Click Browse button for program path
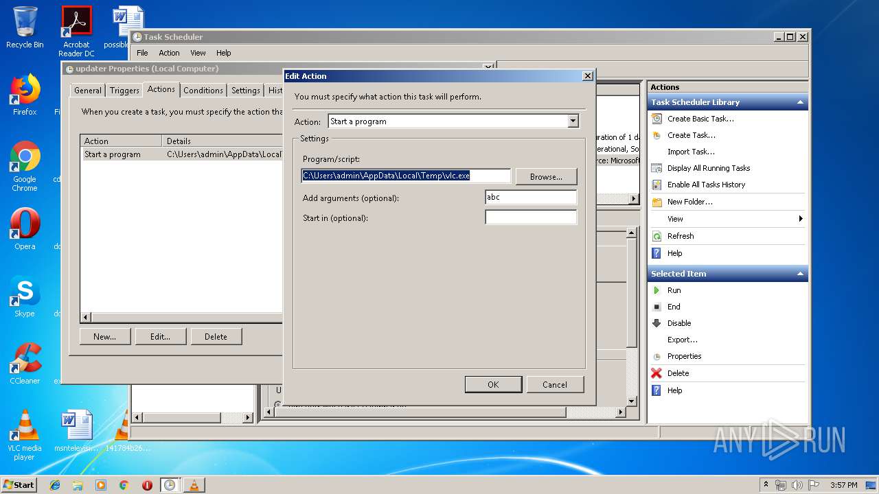879x494 pixels. coord(546,177)
